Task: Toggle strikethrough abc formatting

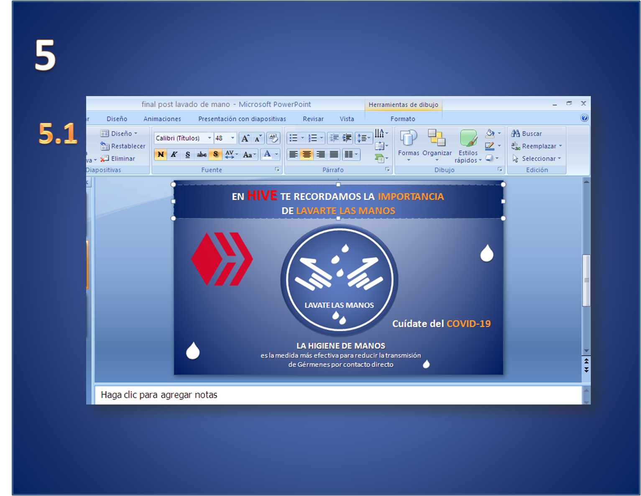Action: [x=202, y=155]
